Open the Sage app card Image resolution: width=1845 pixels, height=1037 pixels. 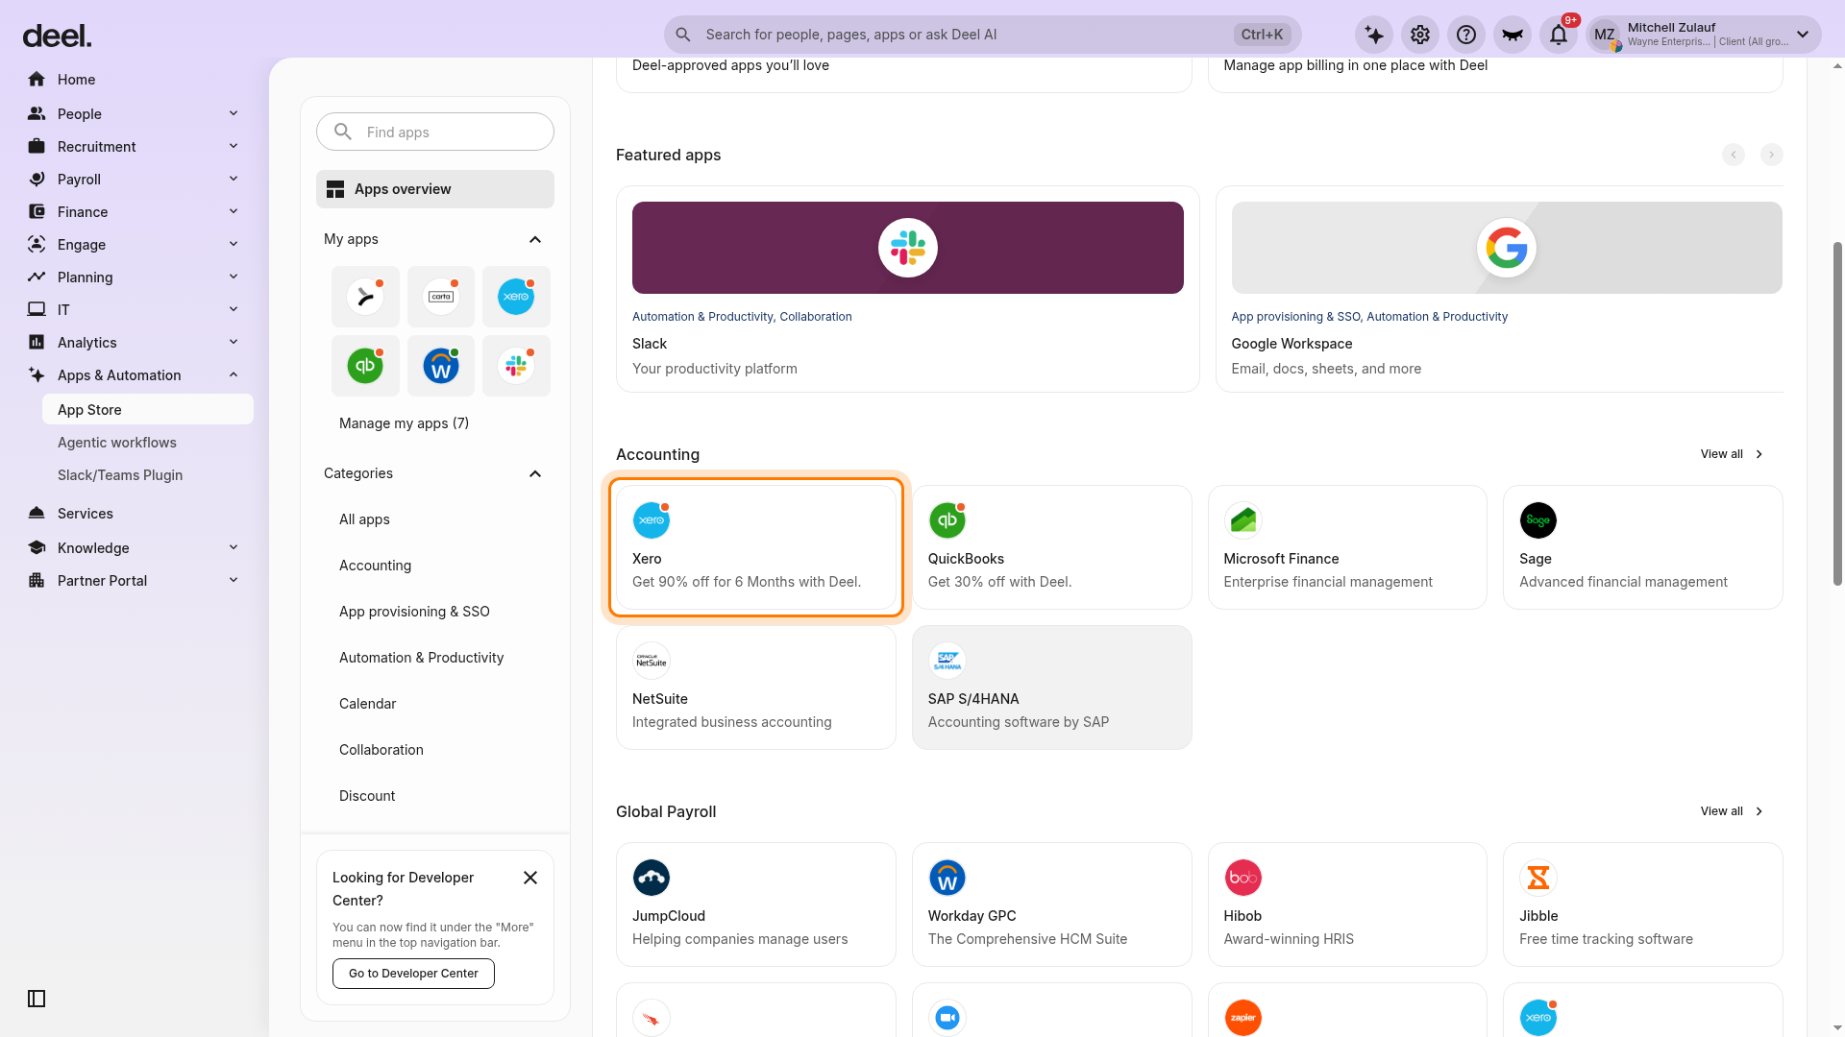point(1643,547)
